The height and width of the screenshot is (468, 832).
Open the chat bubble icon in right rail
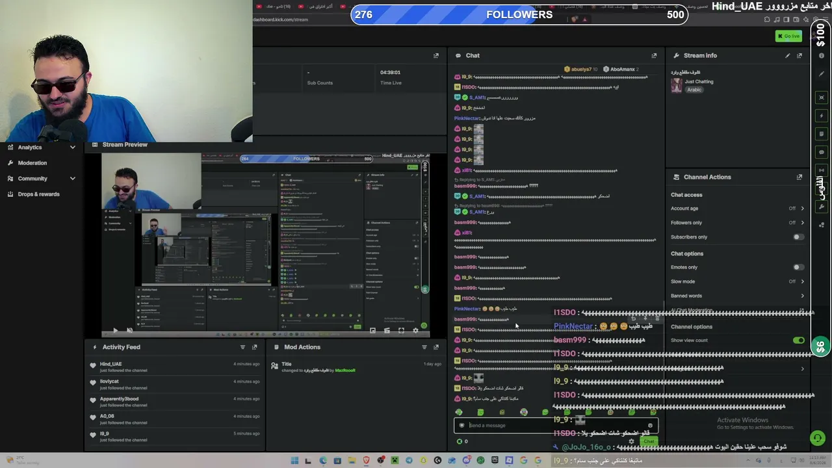(x=822, y=153)
